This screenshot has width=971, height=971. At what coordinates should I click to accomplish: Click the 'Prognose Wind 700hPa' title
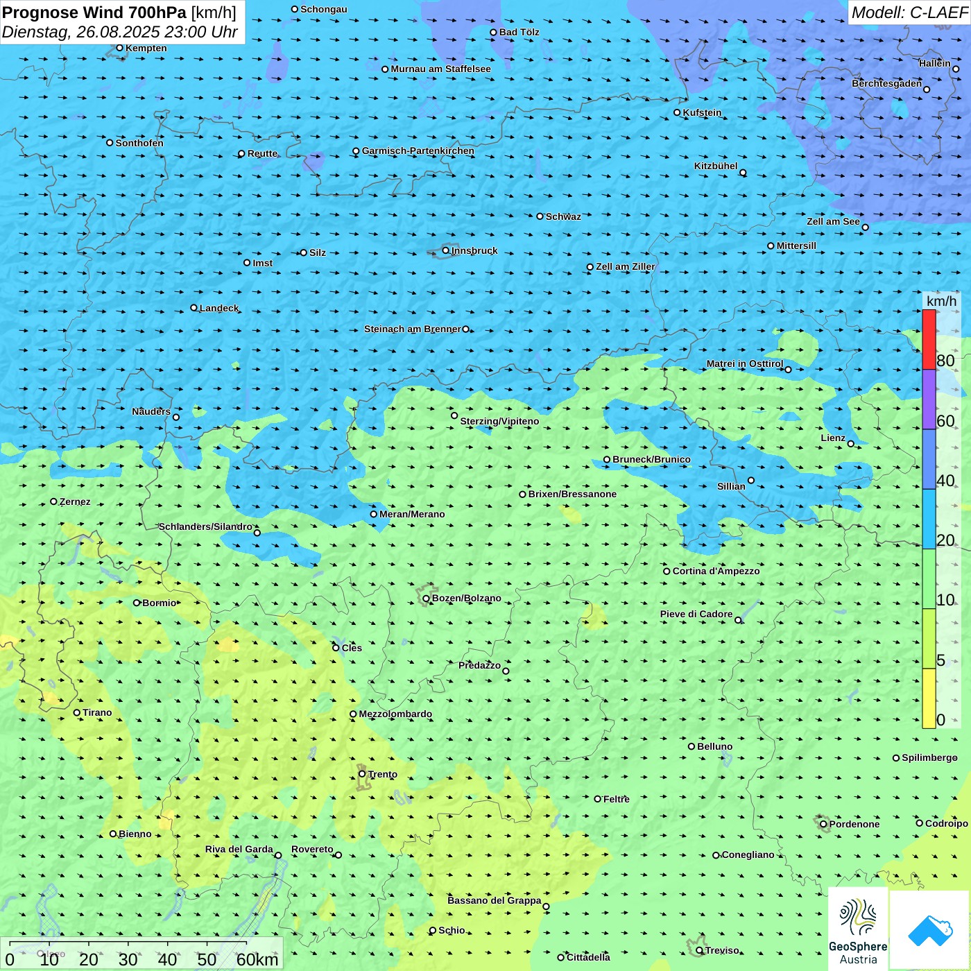coord(94,12)
